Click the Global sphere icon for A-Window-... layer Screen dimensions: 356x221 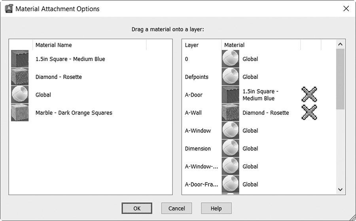tap(231, 166)
